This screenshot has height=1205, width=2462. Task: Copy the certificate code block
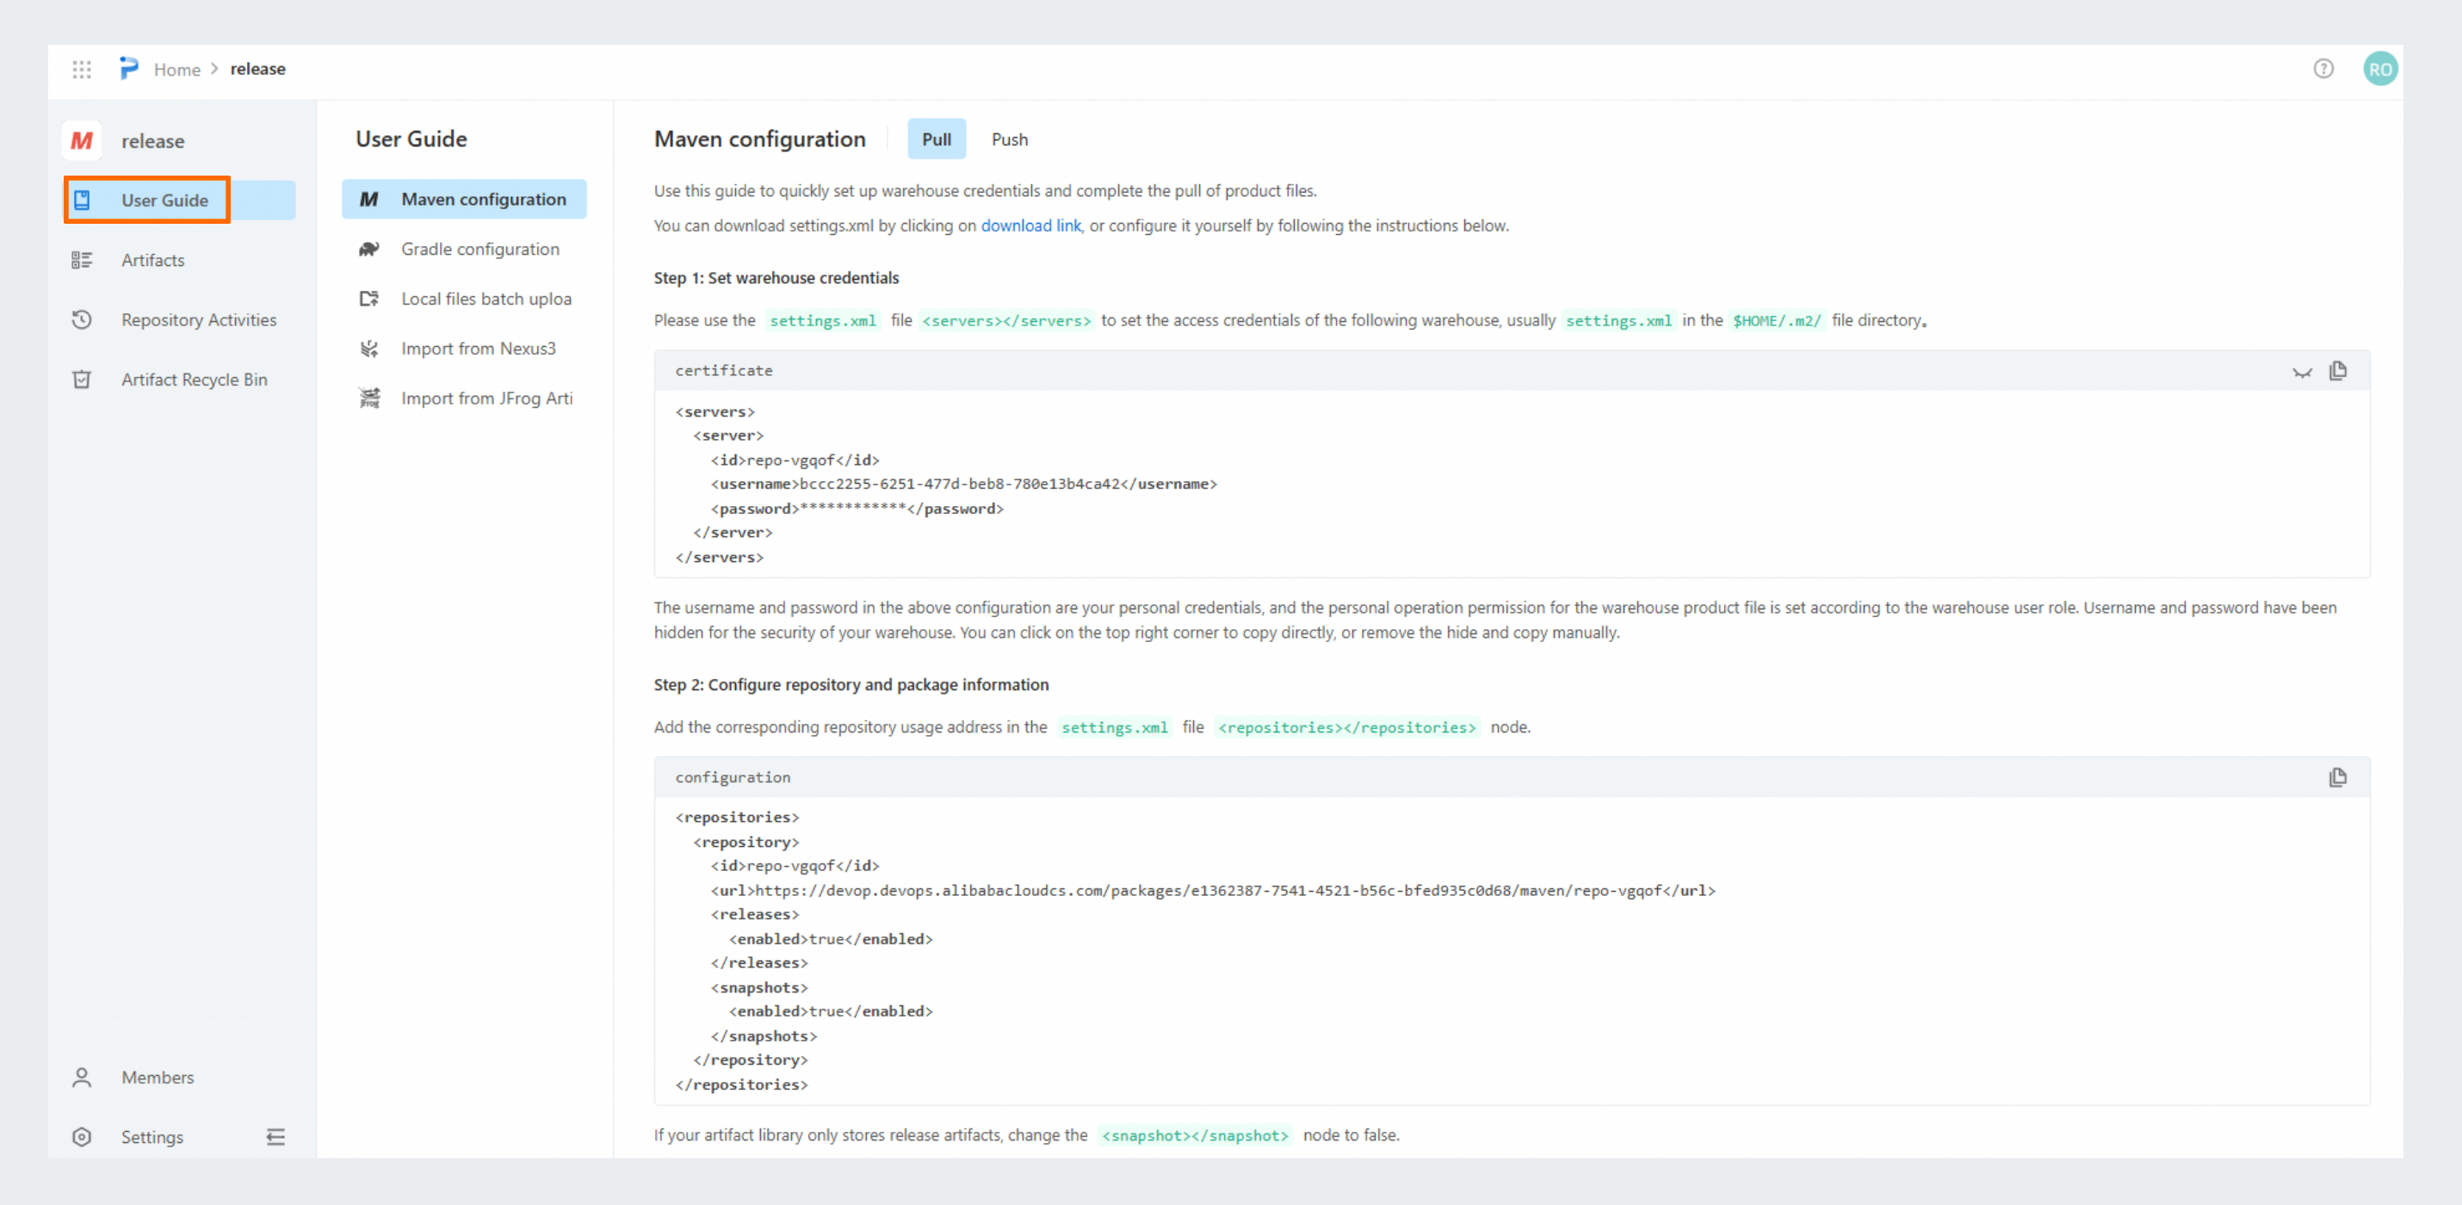coord(2338,371)
